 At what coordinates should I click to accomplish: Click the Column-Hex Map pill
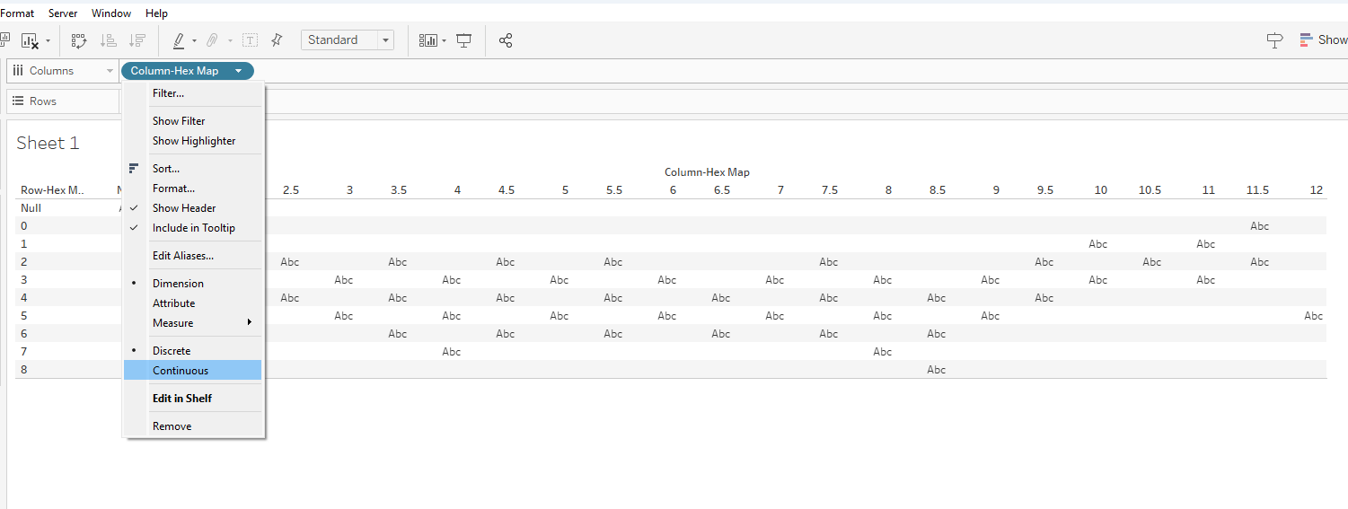pos(188,71)
